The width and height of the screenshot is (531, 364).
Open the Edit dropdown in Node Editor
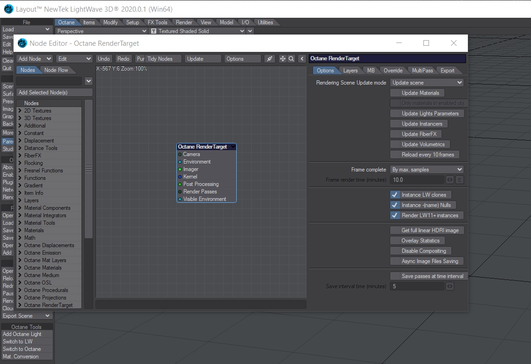pyautogui.click(x=74, y=59)
